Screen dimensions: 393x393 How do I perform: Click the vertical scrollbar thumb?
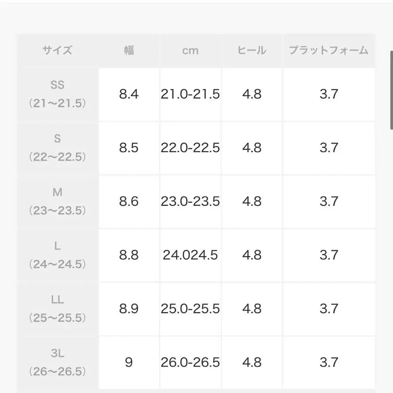click(391, 90)
